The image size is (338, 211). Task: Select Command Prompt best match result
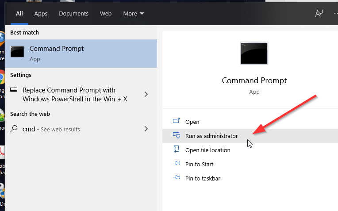(81, 54)
